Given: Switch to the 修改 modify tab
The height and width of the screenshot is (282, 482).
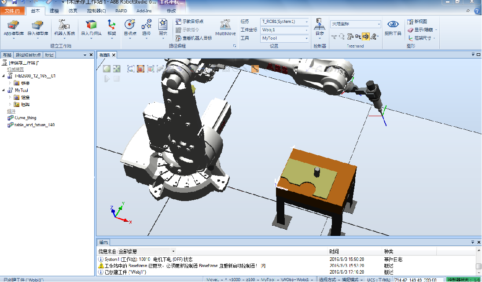Looking at the screenshot, I should click(x=171, y=11).
